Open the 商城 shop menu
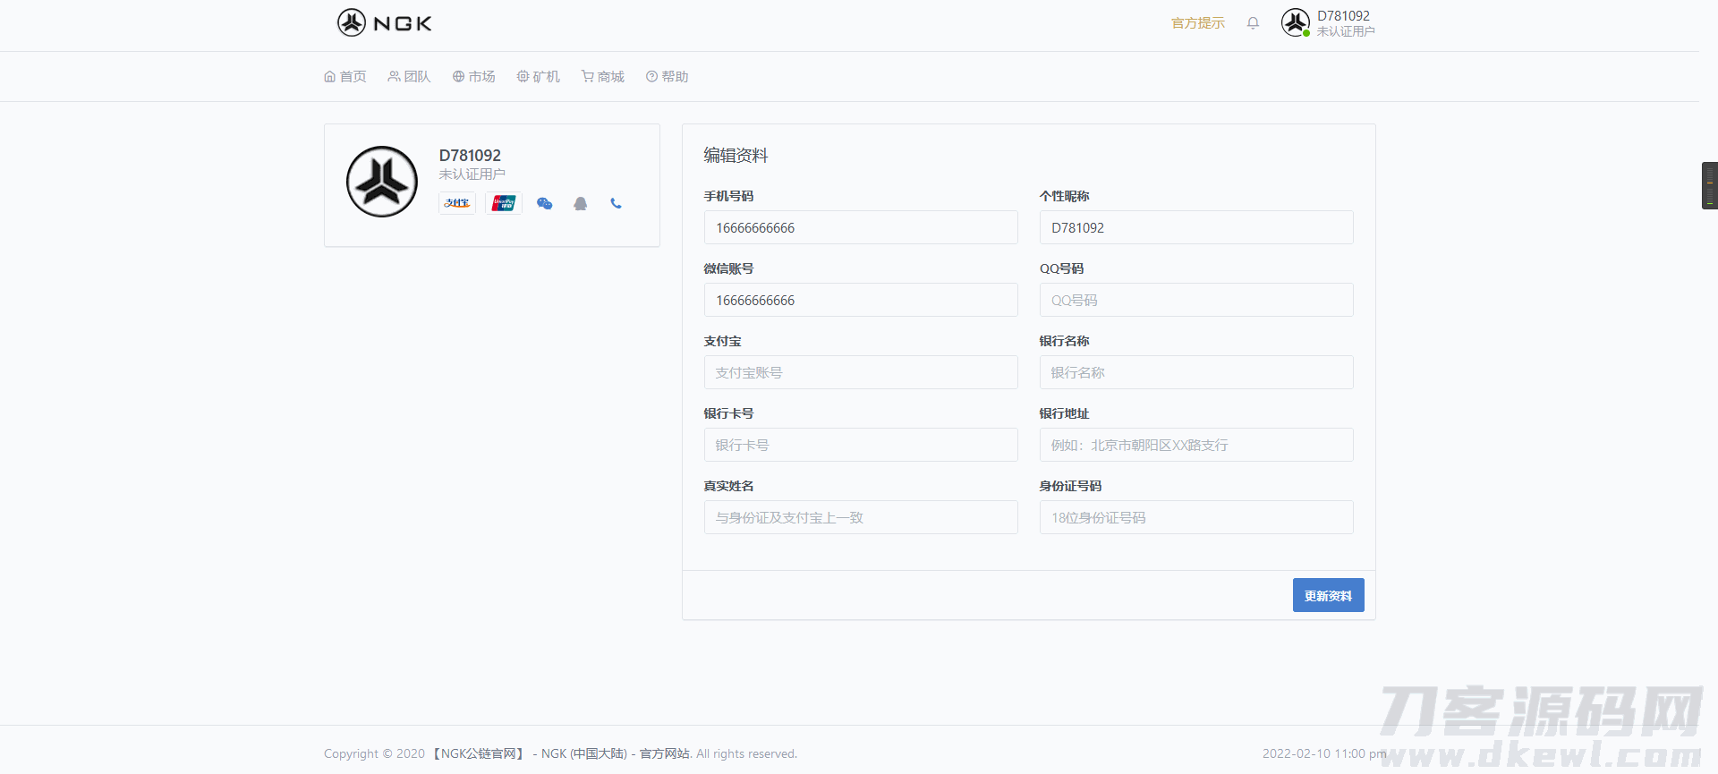 pyautogui.click(x=602, y=77)
